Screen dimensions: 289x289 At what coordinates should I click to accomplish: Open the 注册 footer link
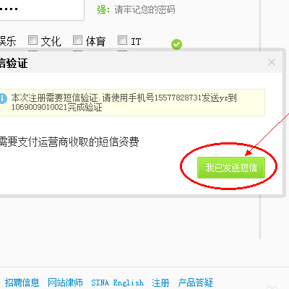click(160, 282)
